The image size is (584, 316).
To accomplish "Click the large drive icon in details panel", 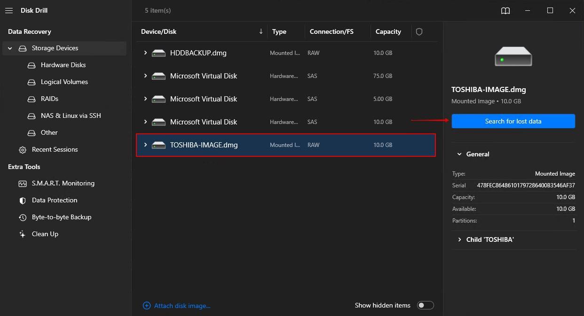I will pyautogui.click(x=513, y=56).
